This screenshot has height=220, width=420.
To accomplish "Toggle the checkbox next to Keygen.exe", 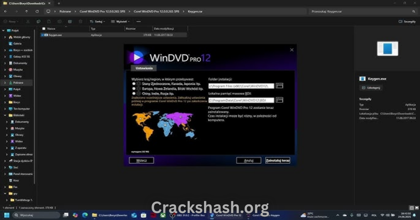I will pos(42,35).
